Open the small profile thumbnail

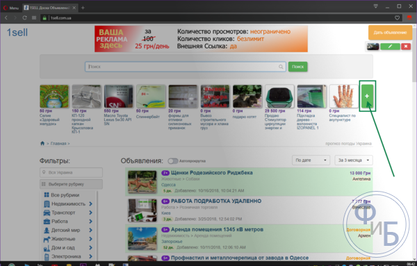pyautogui.click(x=373, y=47)
